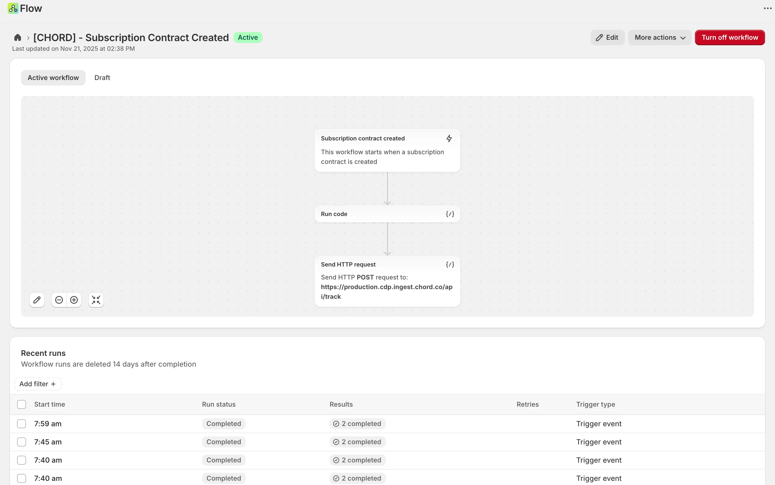
Task: Click the fit-to-view collapse icon
Action: tap(96, 300)
